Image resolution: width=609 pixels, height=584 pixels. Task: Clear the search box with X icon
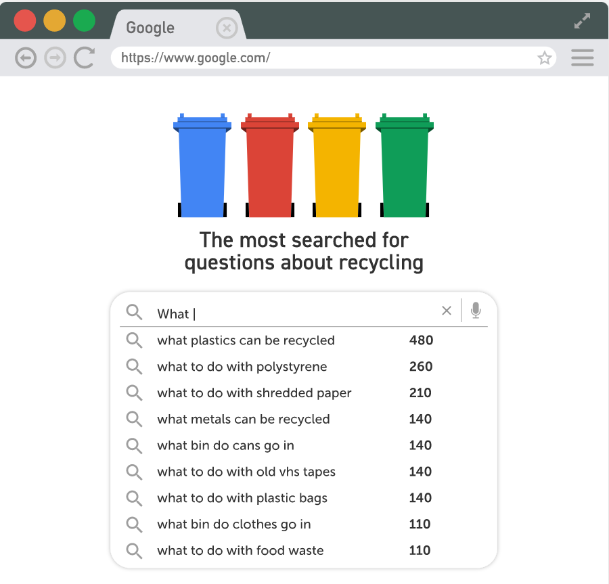pyautogui.click(x=446, y=311)
